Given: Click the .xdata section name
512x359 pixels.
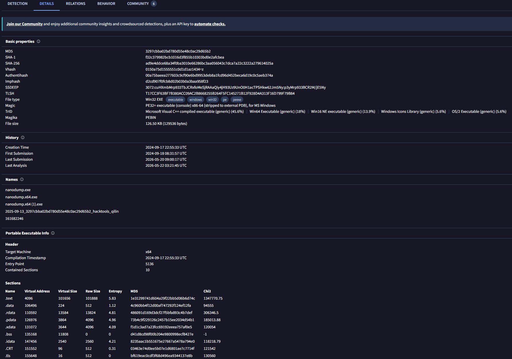Looking at the screenshot, I should [10, 327].
